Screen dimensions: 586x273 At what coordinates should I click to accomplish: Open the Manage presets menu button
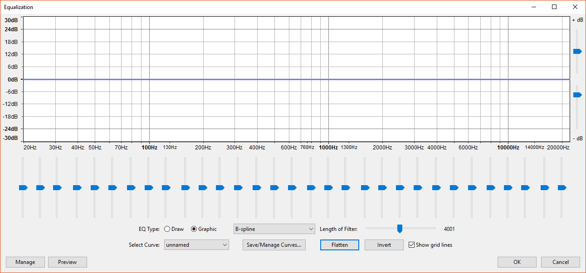(25, 262)
